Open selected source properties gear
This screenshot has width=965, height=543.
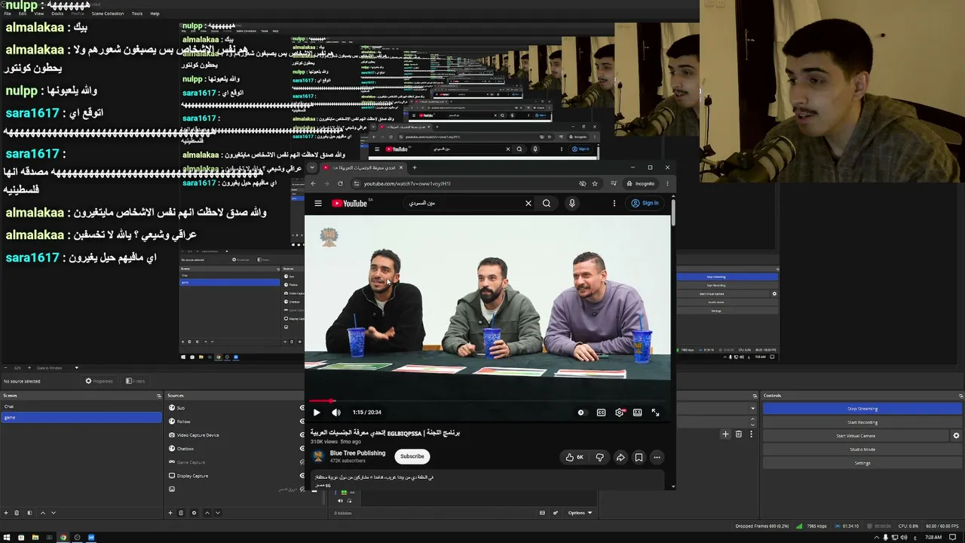(x=194, y=513)
